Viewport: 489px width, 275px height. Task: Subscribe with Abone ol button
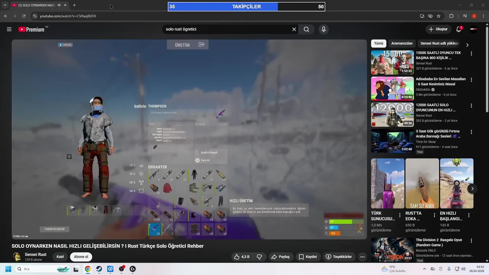[81, 257]
